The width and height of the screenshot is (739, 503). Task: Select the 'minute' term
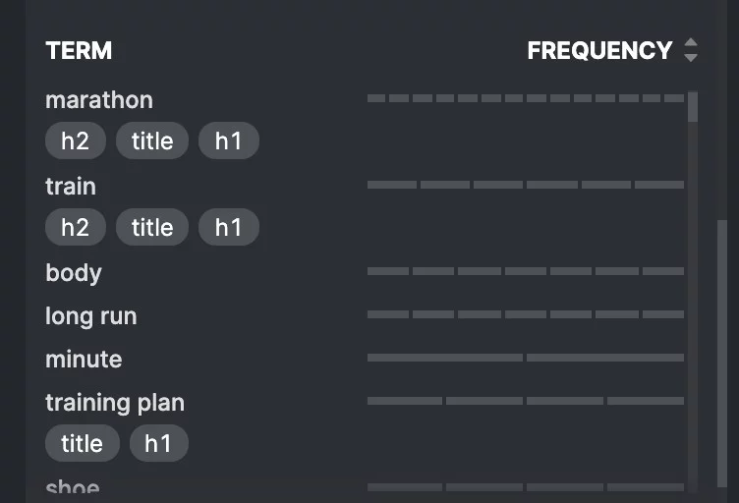pyautogui.click(x=85, y=359)
